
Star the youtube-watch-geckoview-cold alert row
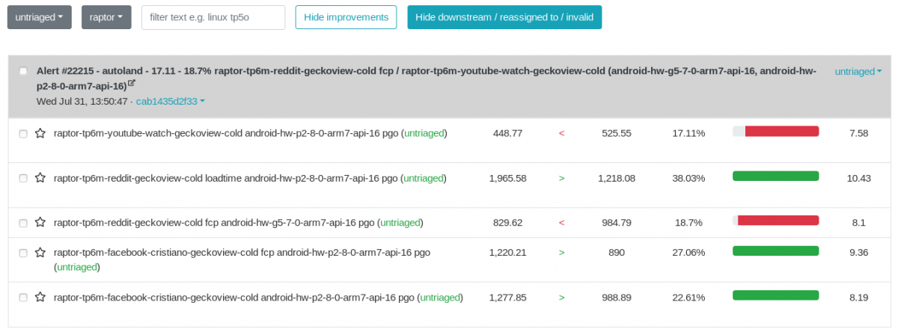[40, 133]
